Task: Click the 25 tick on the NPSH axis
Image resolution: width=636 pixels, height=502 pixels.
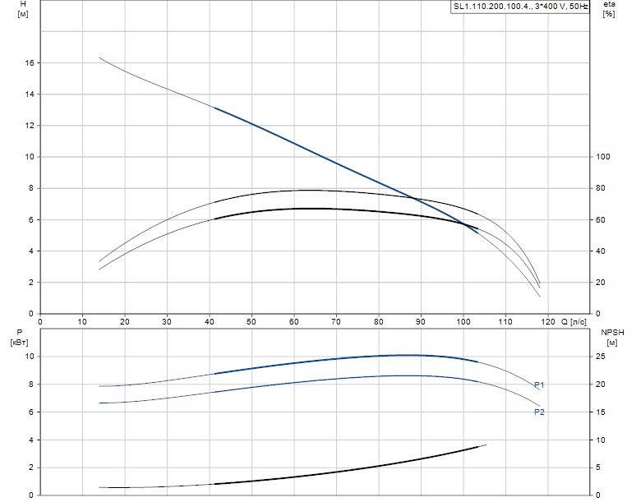Action: 601,357
